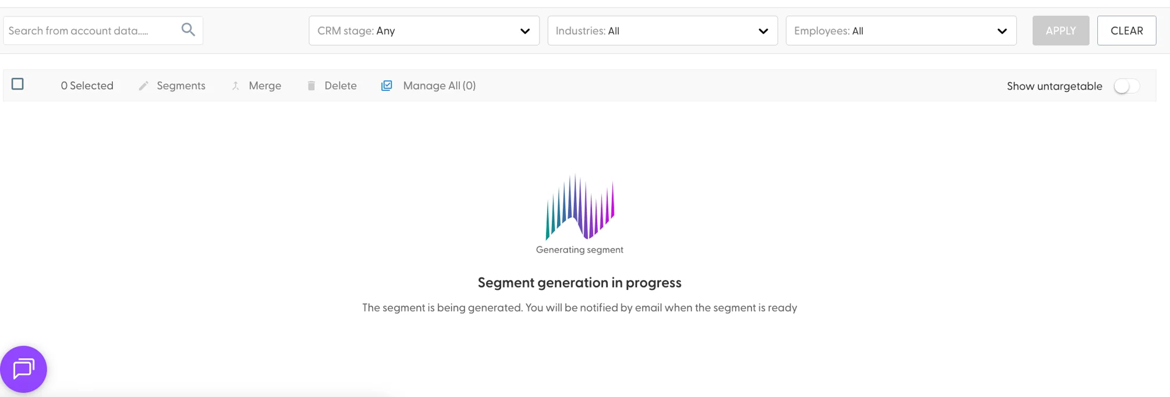Click the Employees dropdown chevron arrow

pos(1002,31)
